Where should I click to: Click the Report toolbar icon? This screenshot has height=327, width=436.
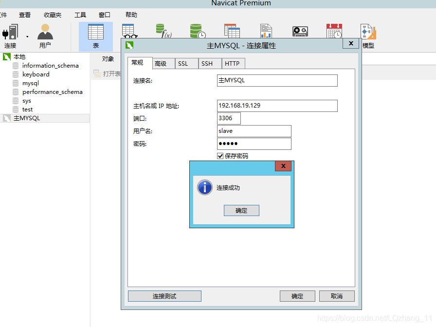point(266,31)
